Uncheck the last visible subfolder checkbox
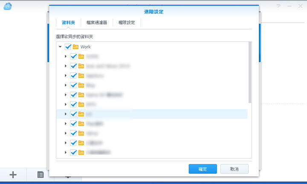 point(73,152)
